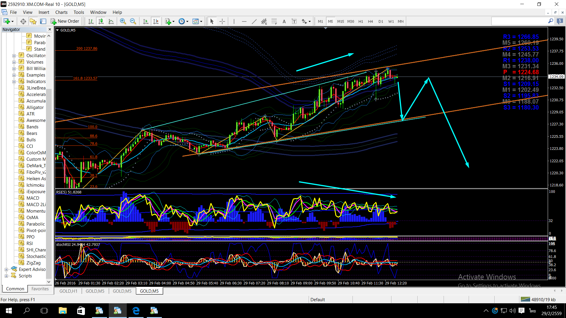This screenshot has width=566, height=318.
Task: Draw a trendline tool
Action: point(254,21)
